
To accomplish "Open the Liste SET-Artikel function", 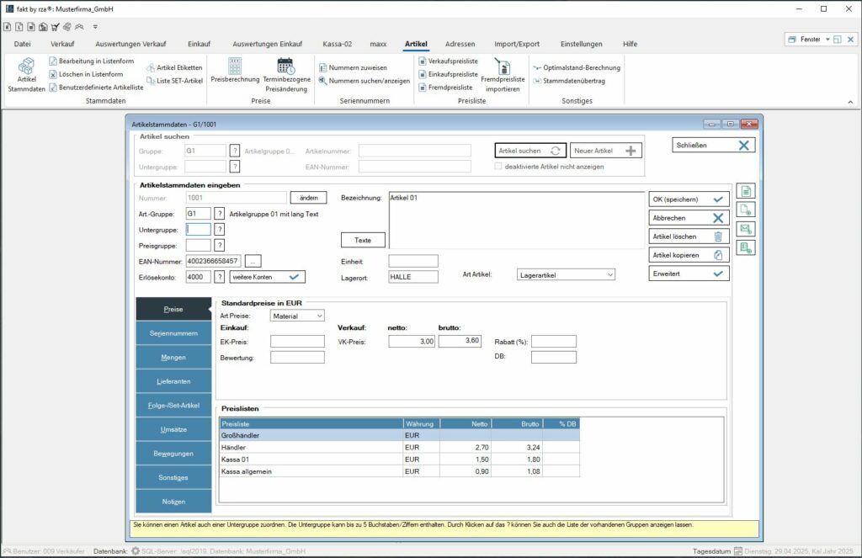I will coord(173,82).
